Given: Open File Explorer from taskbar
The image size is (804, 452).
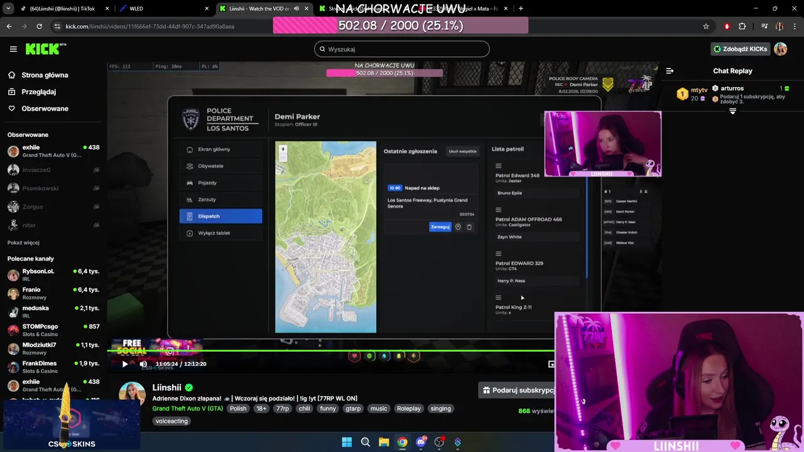Looking at the screenshot, I should click(384, 442).
